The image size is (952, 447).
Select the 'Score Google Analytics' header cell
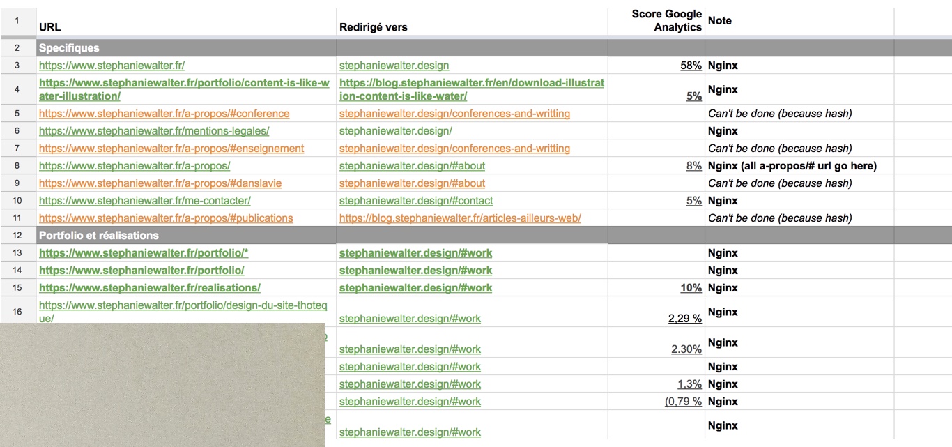656,21
